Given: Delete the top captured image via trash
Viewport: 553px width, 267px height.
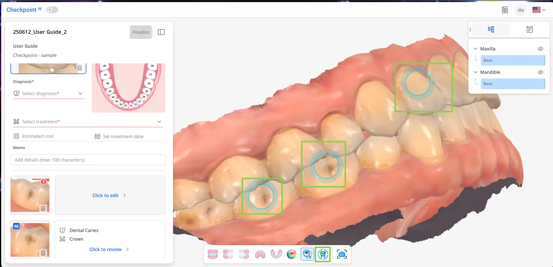Looking at the screenshot, I should pos(80,68).
